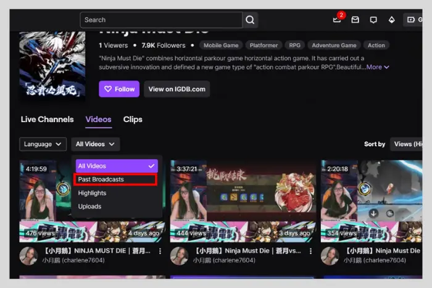Viewport: 432px width, 288px height.
Task: Click the RPG tag
Action: 294,46
